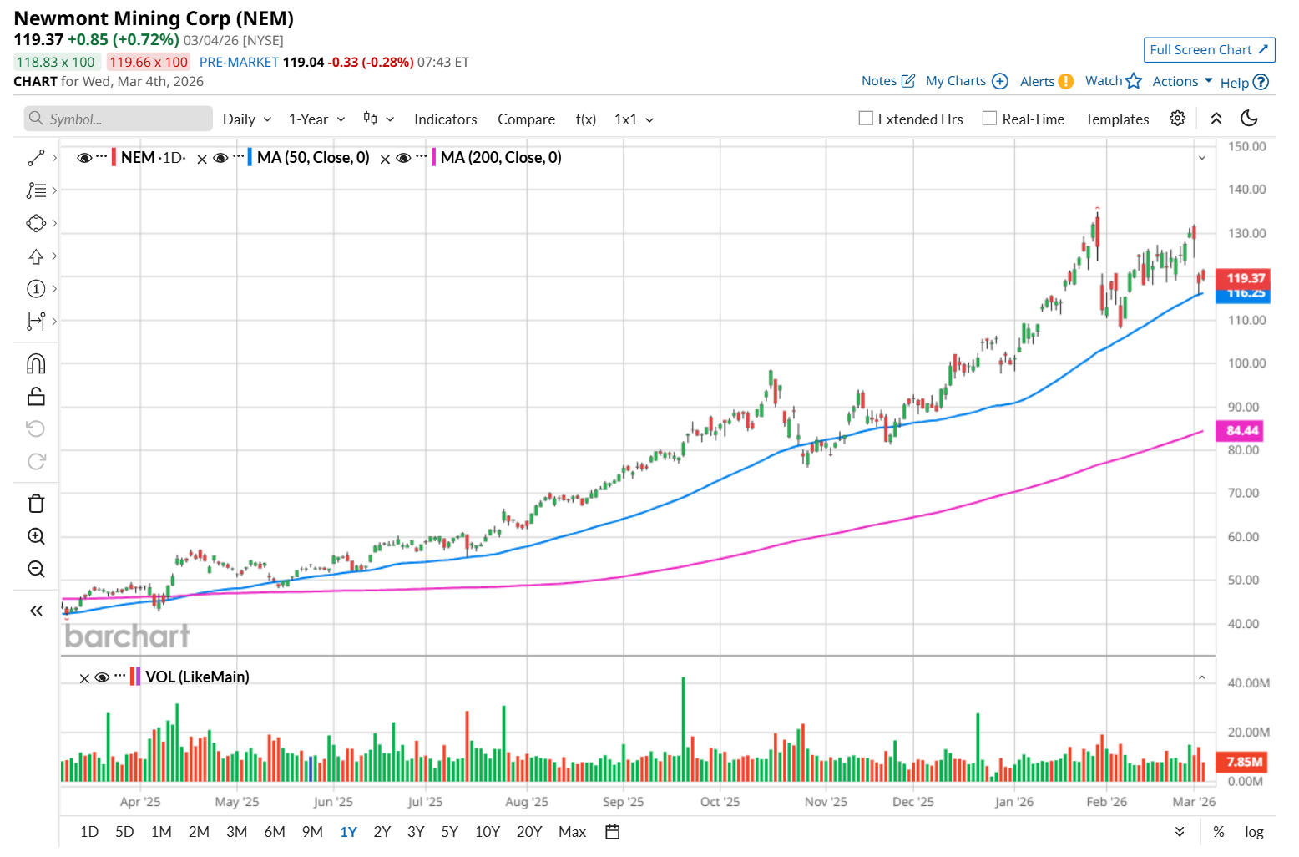Image resolution: width=1299 pixels, height=857 pixels.
Task: Click the lock drawings icon
Action: tap(36, 397)
